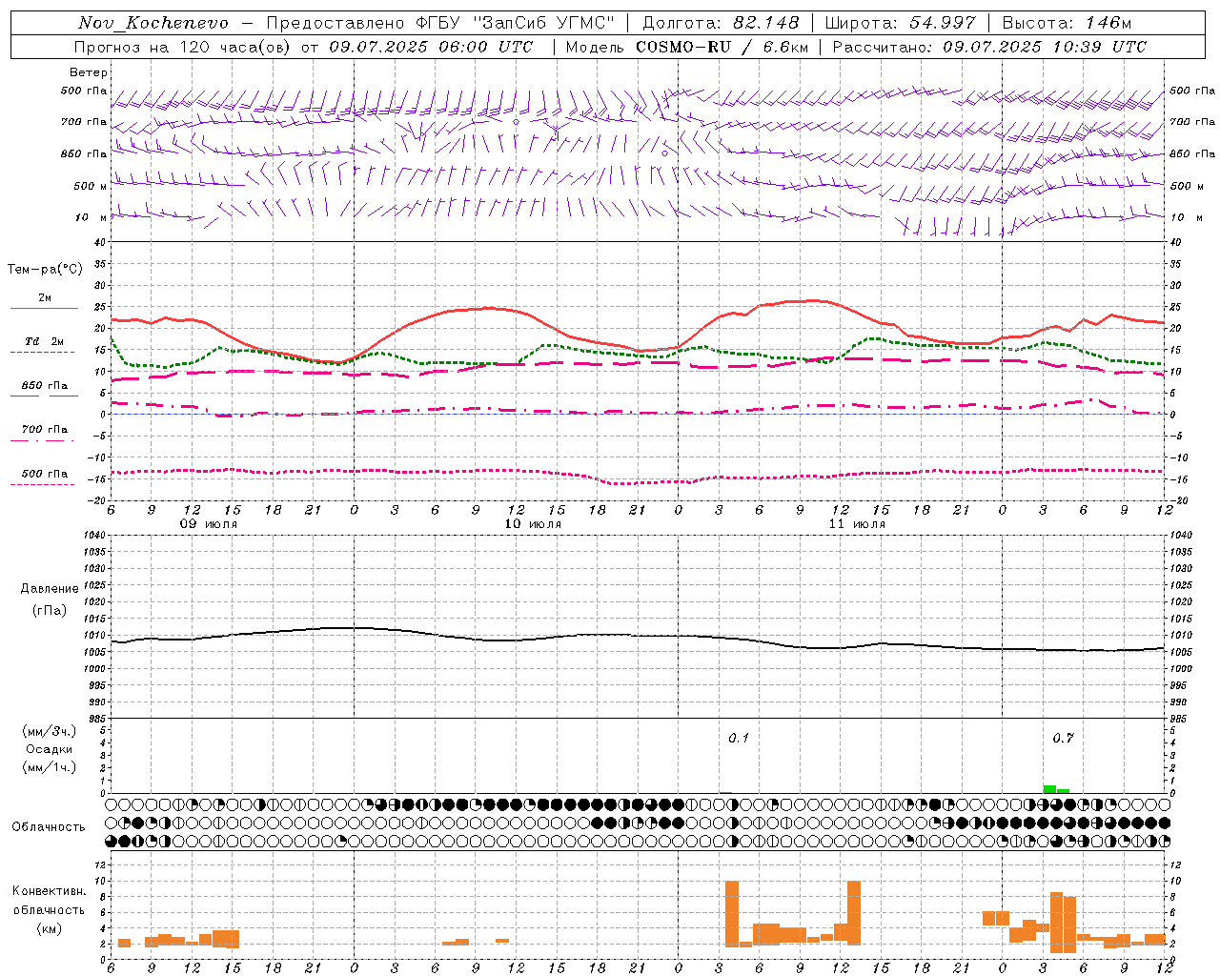Click the 'Td 2м' dew point legend entry

[x=45, y=341]
